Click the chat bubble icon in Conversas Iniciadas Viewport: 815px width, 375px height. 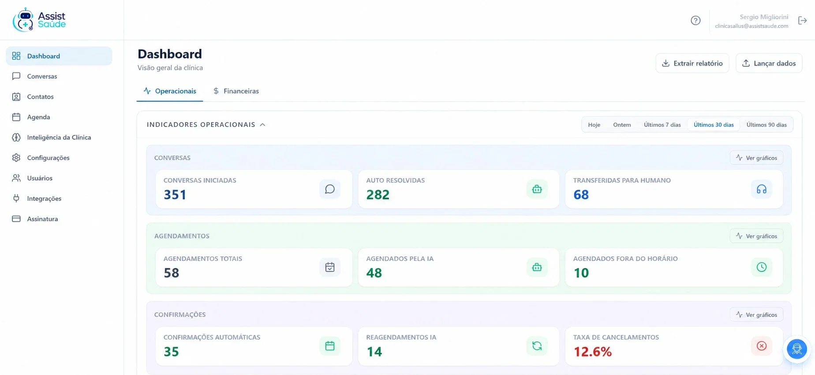(x=330, y=189)
